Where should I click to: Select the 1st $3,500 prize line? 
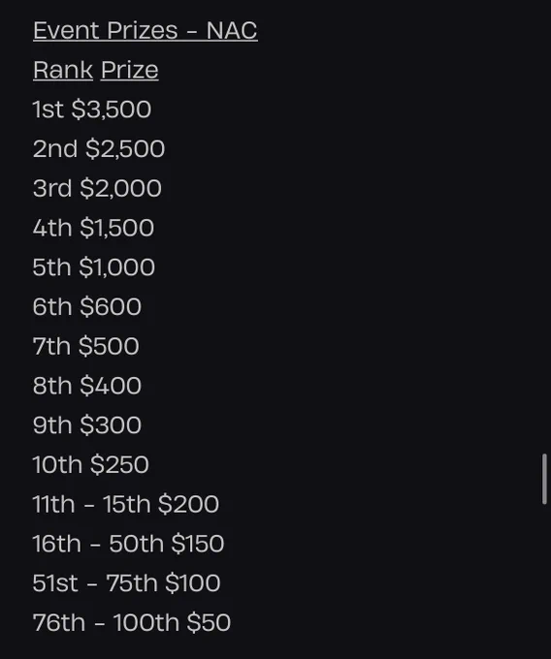(x=92, y=110)
